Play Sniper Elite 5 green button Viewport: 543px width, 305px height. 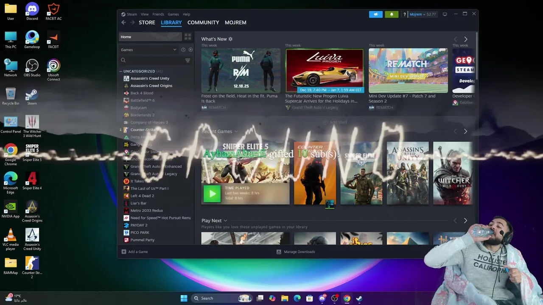tap(212, 194)
